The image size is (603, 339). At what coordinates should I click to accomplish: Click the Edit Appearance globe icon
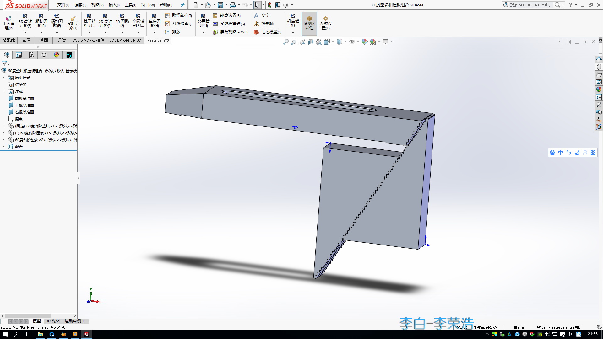[x=364, y=41]
